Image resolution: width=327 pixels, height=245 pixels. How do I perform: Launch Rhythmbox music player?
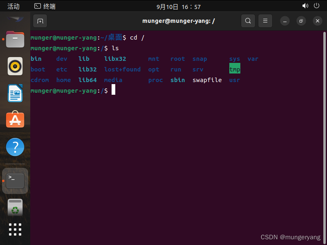15,66
